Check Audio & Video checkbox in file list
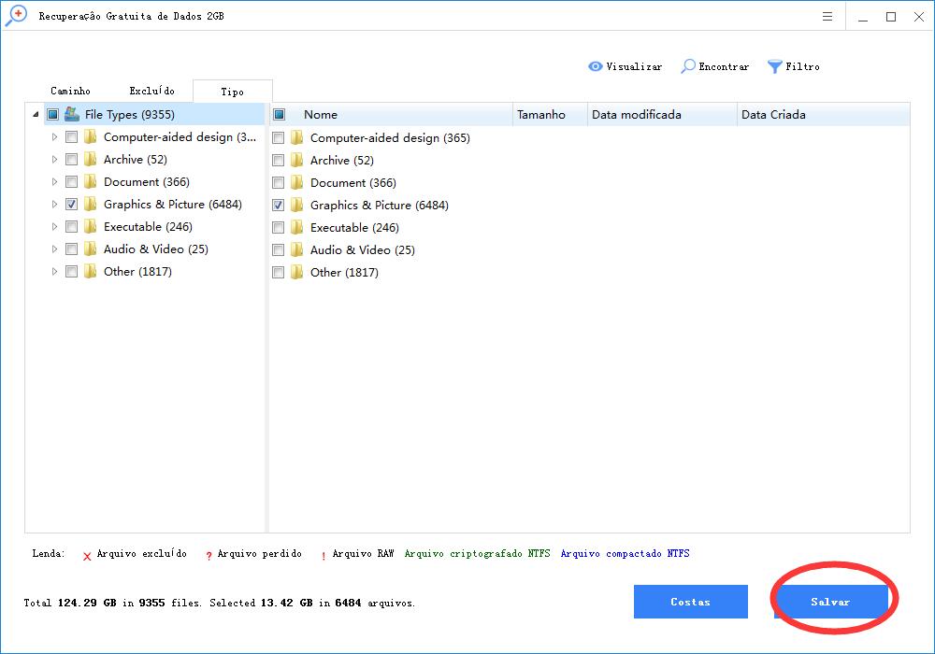 (278, 250)
